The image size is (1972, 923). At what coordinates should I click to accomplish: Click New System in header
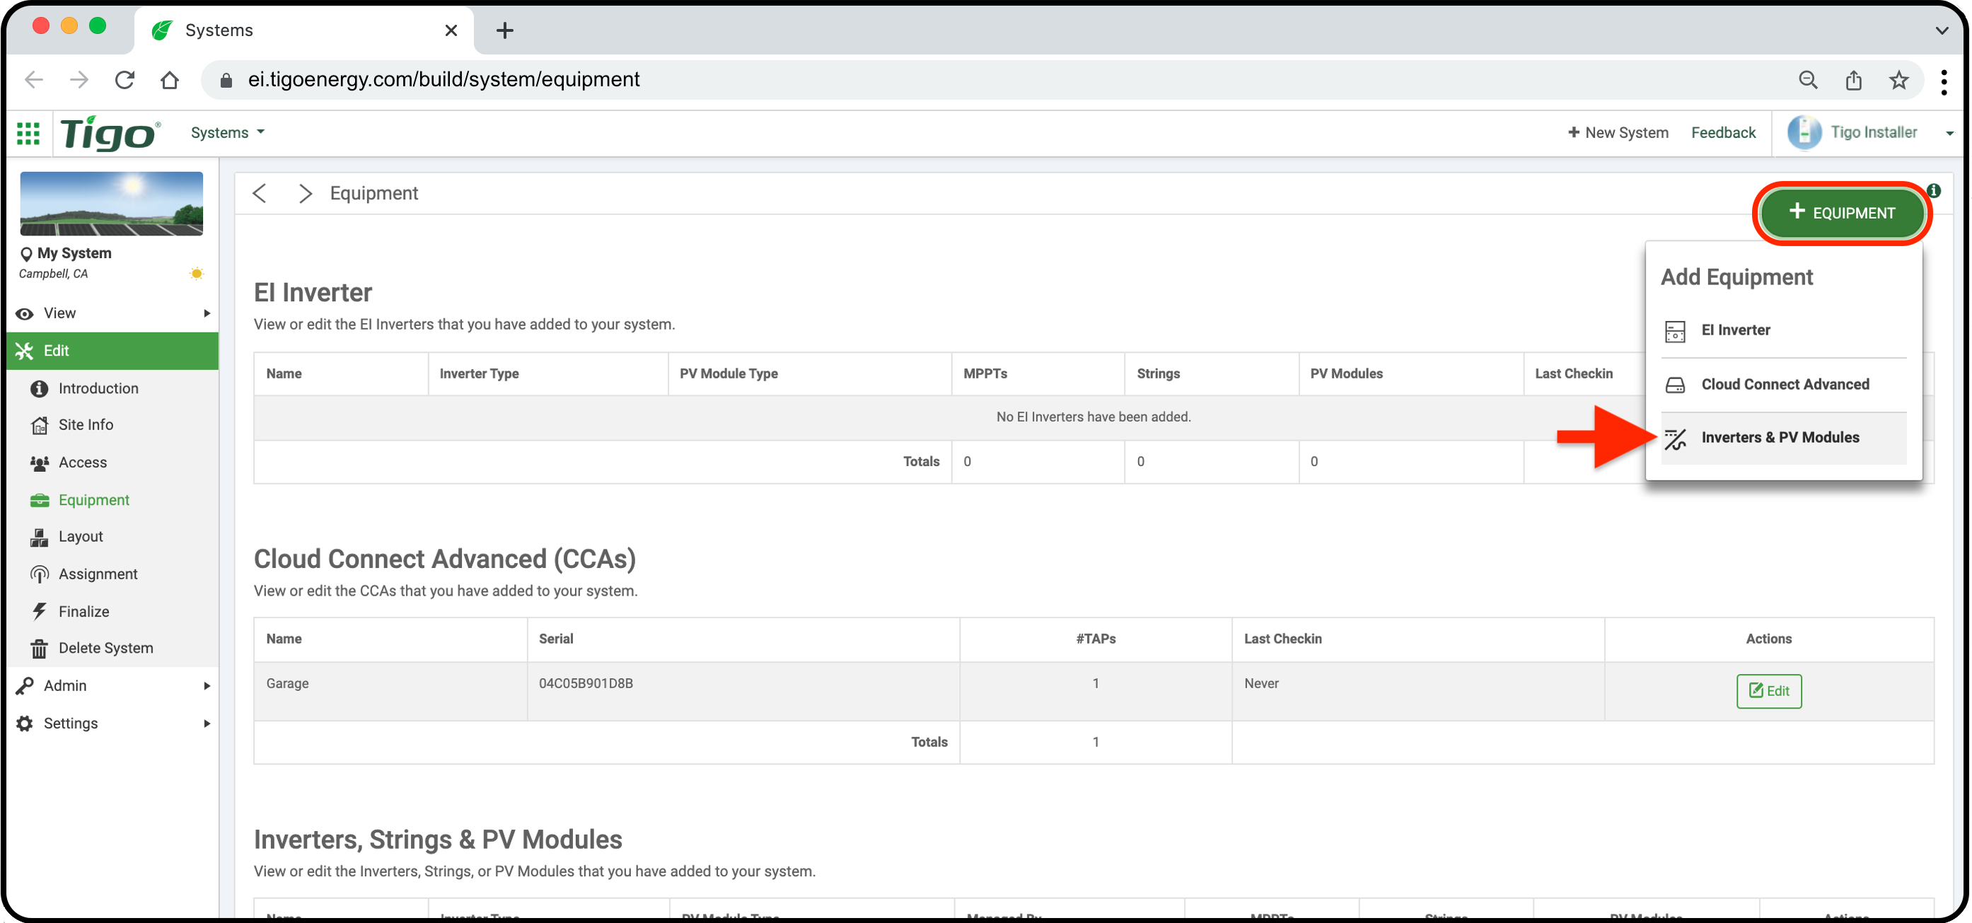(1618, 133)
